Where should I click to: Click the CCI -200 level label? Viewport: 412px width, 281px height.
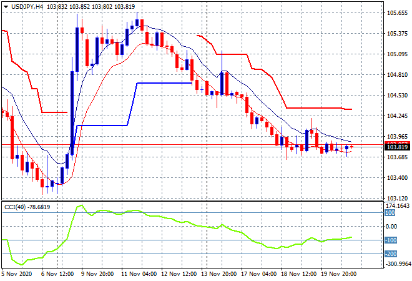point(391,254)
